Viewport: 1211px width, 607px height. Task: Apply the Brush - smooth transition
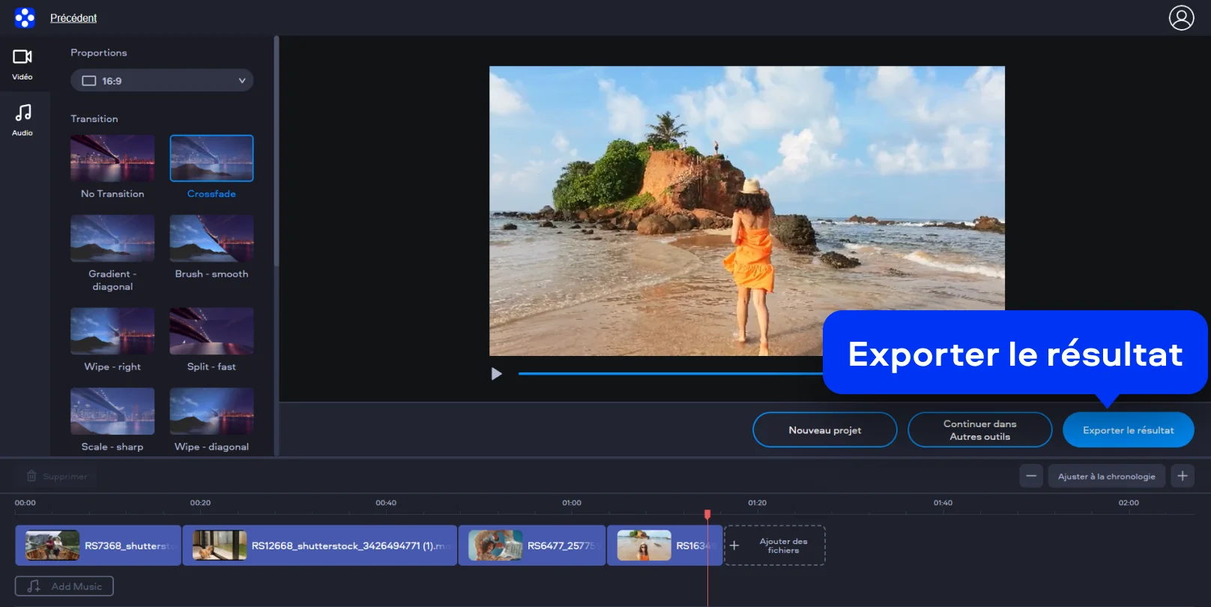211,238
